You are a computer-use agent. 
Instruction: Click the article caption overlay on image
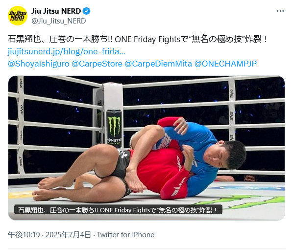pyautogui.click(x=118, y=210)
